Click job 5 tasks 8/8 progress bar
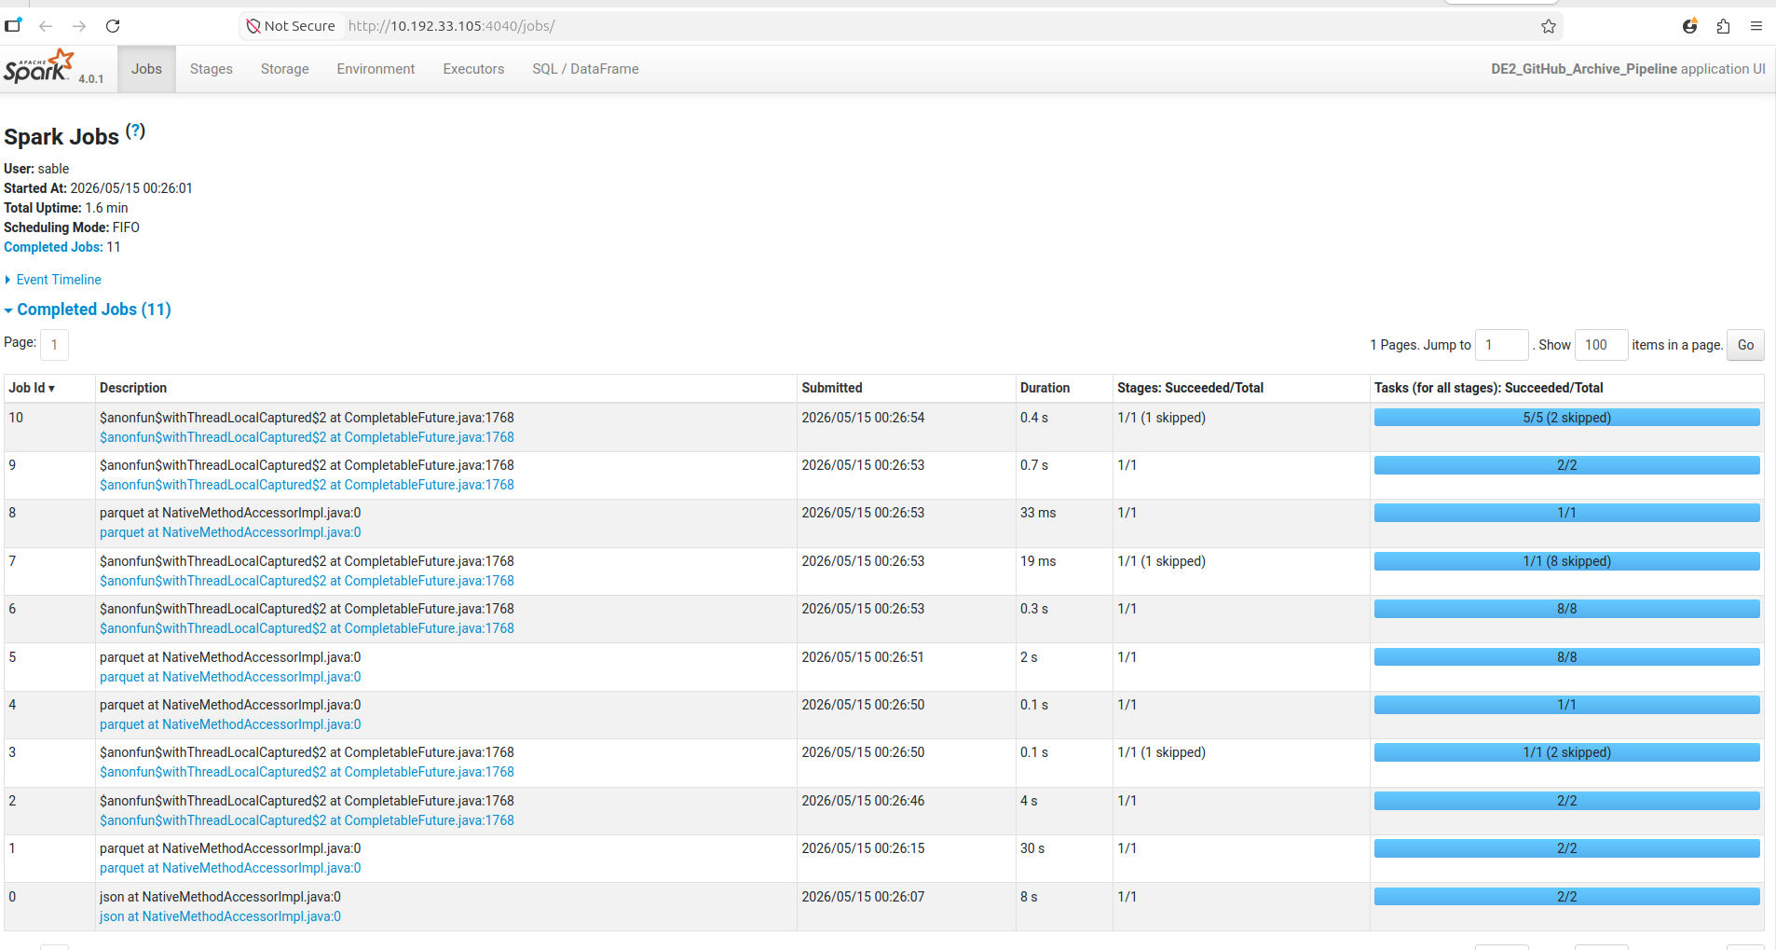Screen dimensions: 1776x950 coord(1566,657)
